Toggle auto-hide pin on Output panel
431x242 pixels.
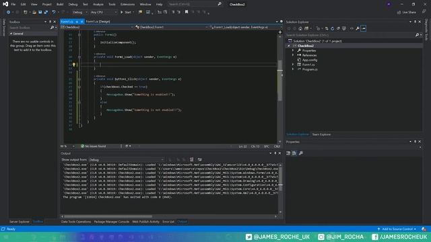[275, 153]
